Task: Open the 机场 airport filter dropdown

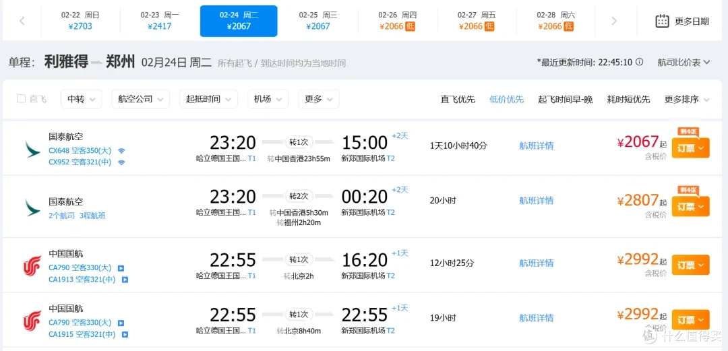Action: (268, 99)
